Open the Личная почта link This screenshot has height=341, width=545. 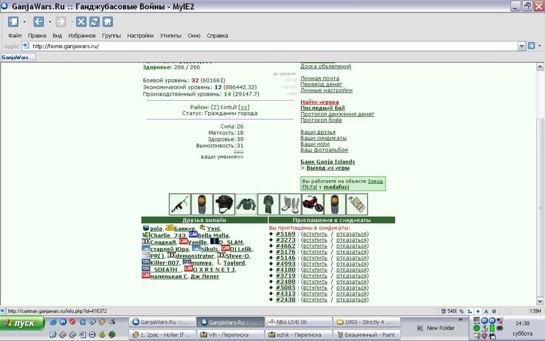pos(320,78)
